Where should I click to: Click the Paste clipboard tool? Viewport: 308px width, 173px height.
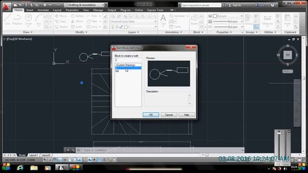point(287,20)
